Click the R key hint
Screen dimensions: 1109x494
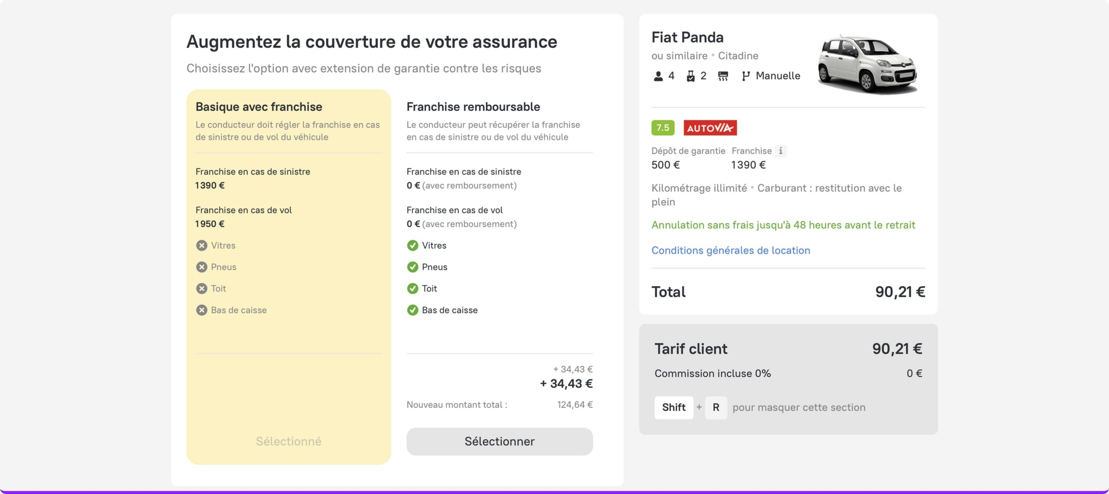tap(716, 407)
